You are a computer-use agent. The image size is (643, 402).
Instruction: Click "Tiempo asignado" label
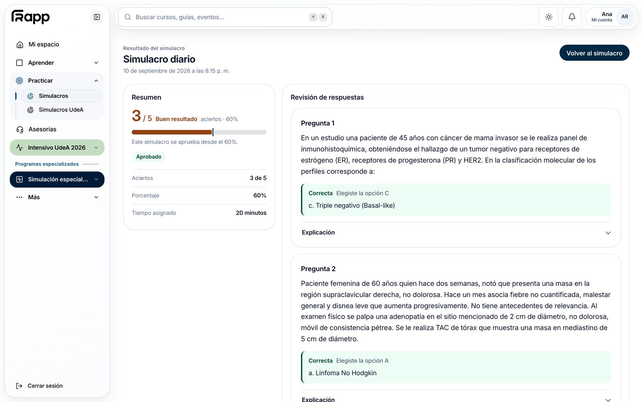point(154,213)
